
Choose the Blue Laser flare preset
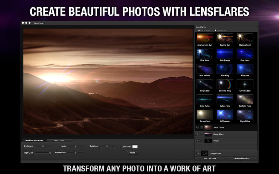[x=245, y=54]
